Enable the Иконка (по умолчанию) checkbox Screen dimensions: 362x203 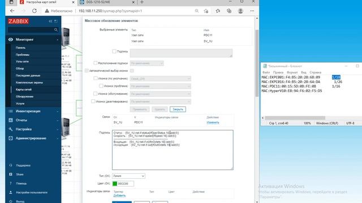[x=96, y=78]
